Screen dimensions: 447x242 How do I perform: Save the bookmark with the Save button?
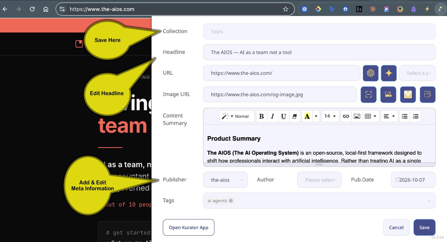424,228
